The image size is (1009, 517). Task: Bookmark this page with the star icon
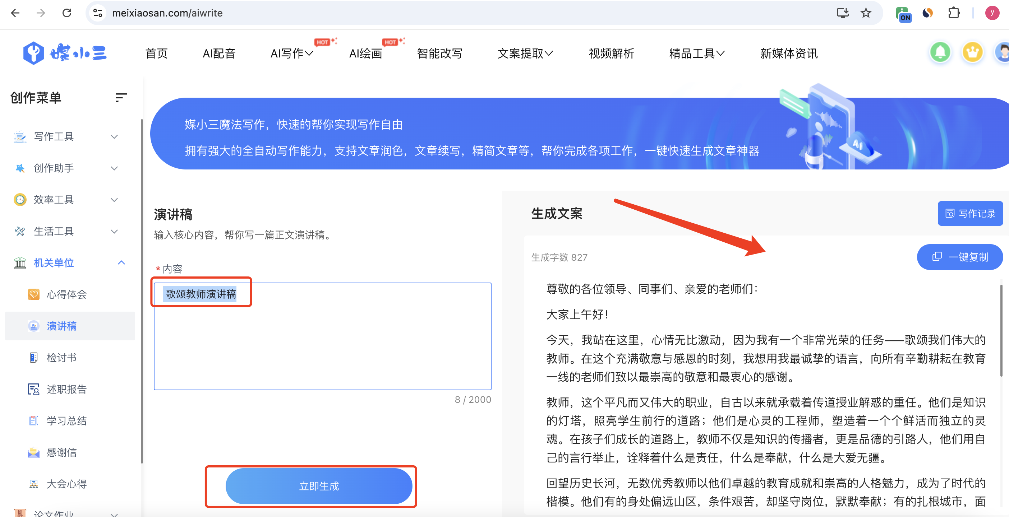(866, 13)
